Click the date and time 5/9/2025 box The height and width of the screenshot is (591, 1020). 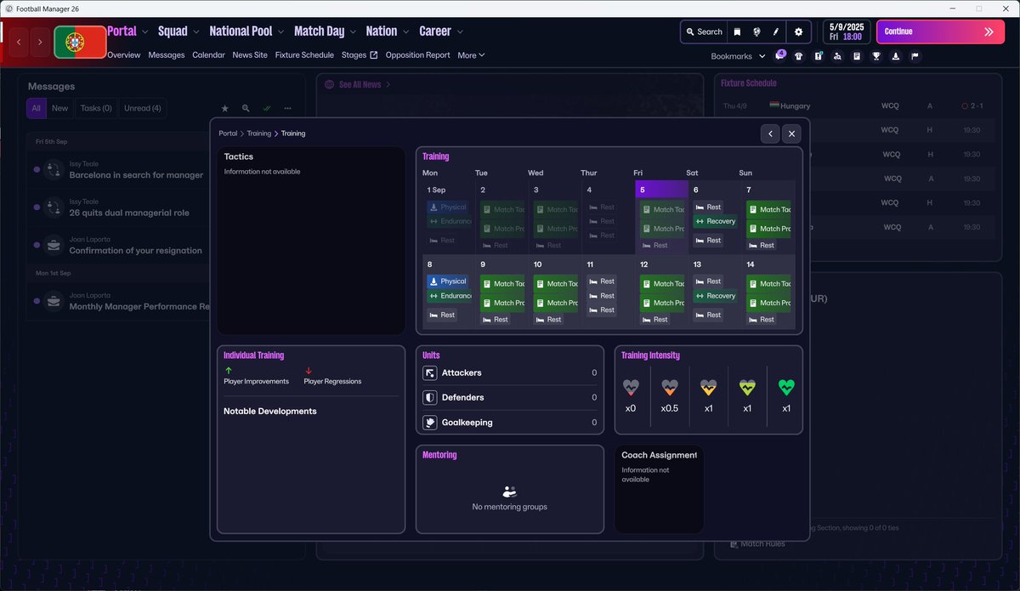[846, 31]
